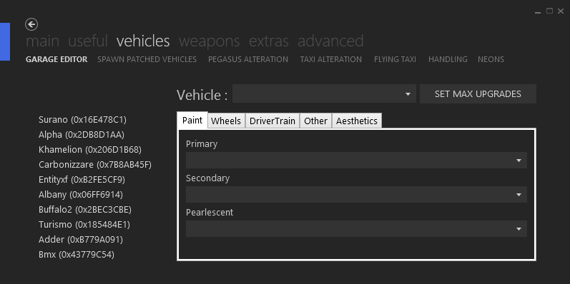Open the useful section
This screenshot has height=284, width=570.
pyautogui.click(x=88, y=41)
